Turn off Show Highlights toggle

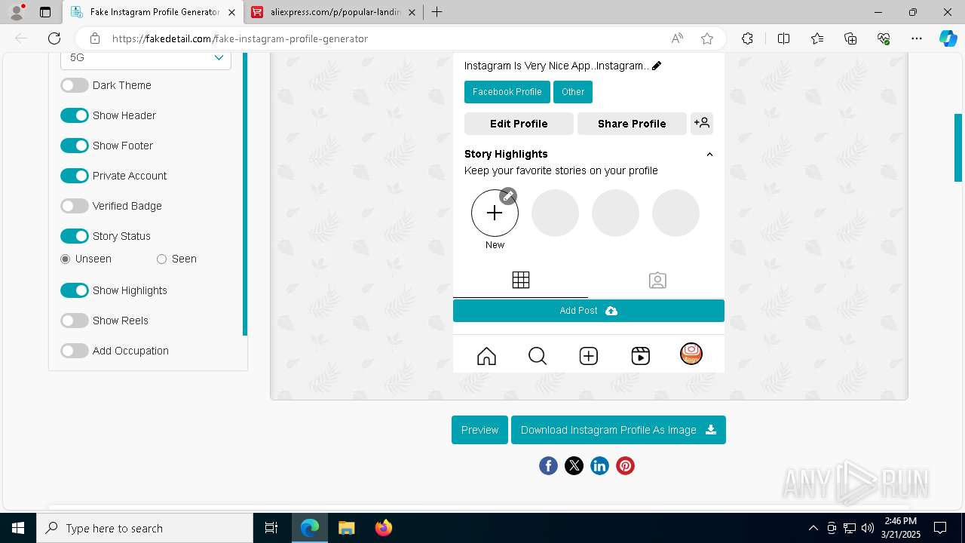[x=75, y=290]
